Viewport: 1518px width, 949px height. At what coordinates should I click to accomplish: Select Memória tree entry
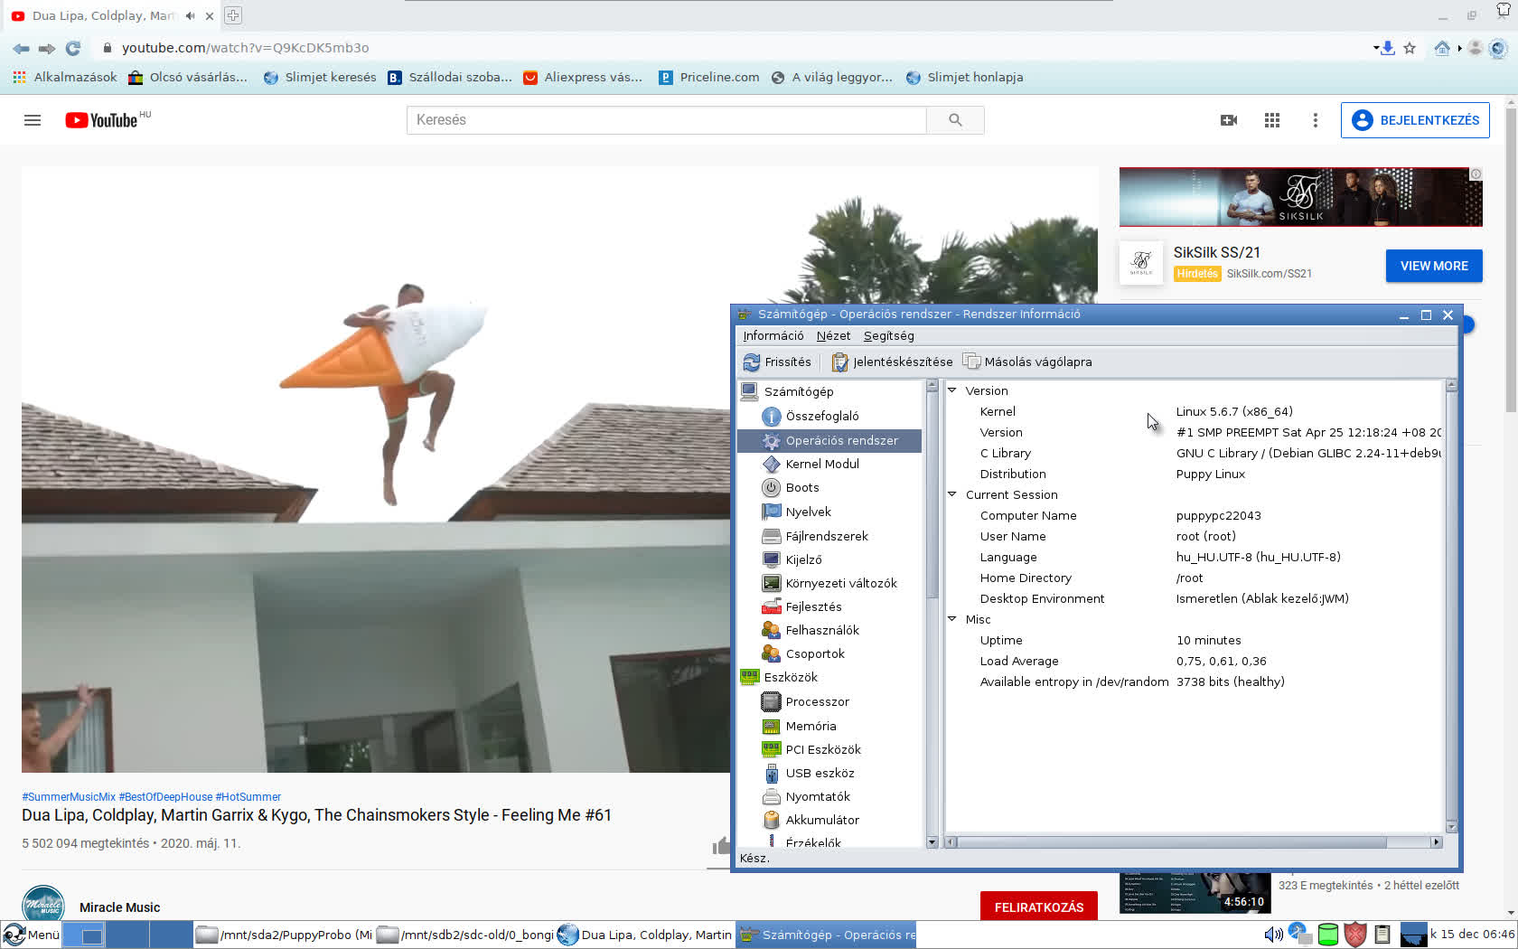pyautogui.click(x=810, y=726)
